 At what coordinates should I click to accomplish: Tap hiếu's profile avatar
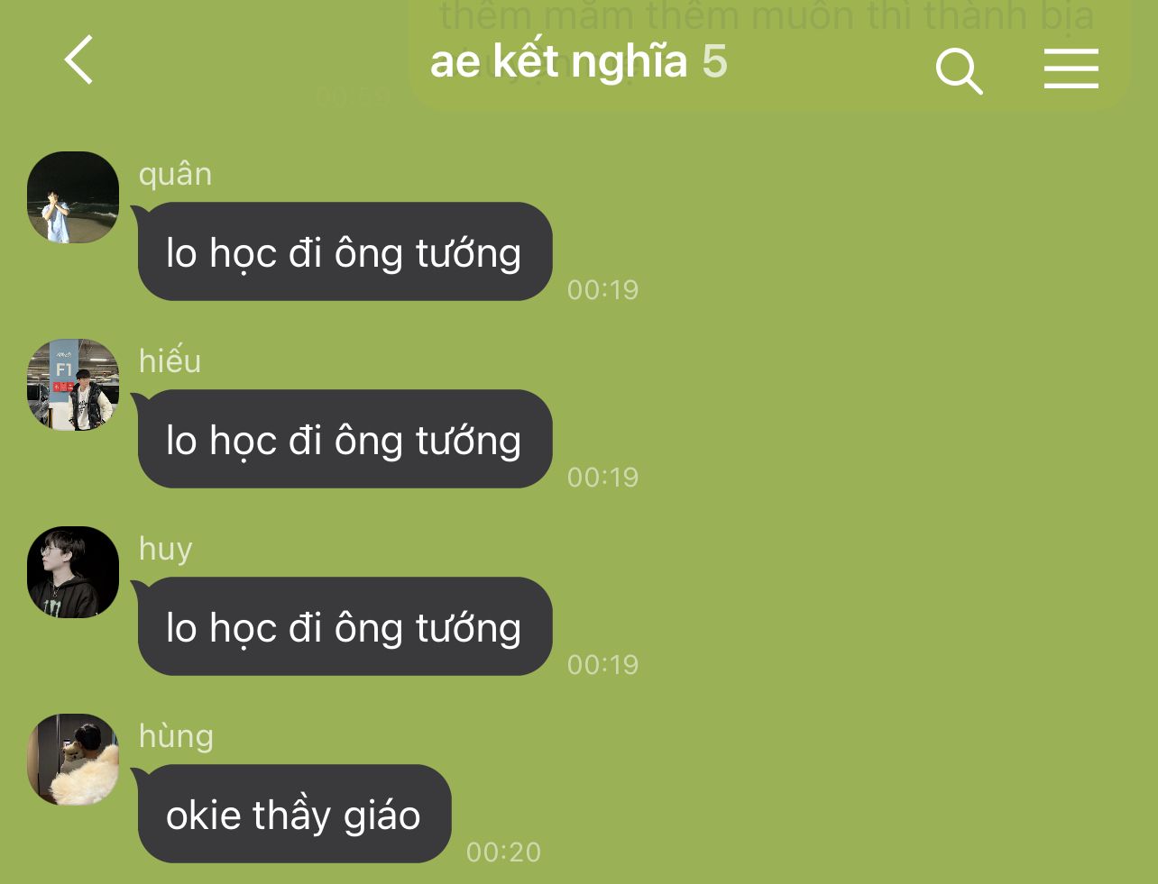73,385
